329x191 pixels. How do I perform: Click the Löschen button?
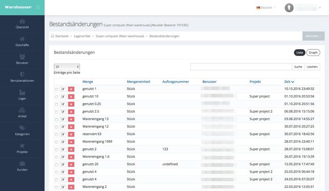pos(312,67)
